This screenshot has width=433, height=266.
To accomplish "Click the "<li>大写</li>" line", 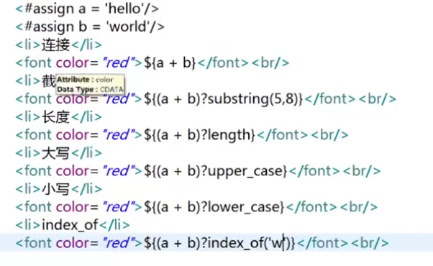I will point(58,153).
